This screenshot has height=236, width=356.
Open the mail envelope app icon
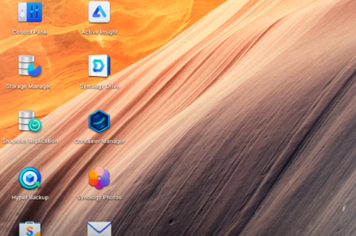tap(99, 229)
